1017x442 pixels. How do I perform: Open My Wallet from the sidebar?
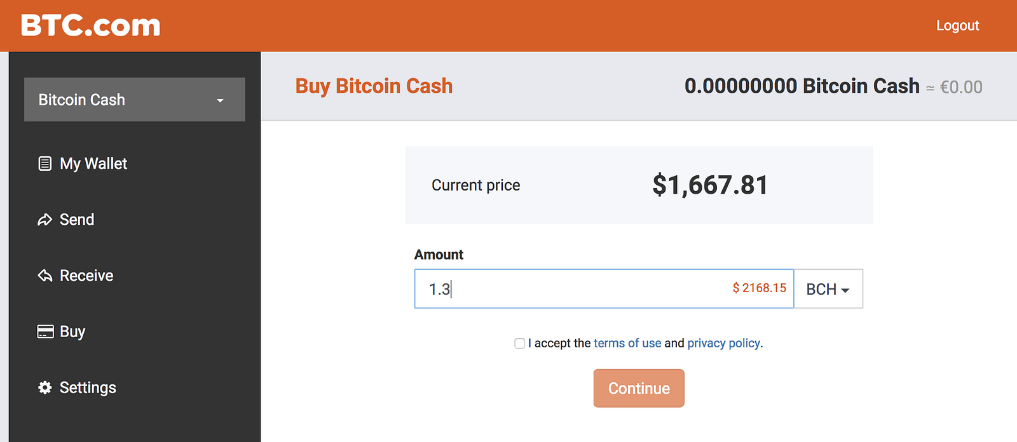[x=93, y=164]
